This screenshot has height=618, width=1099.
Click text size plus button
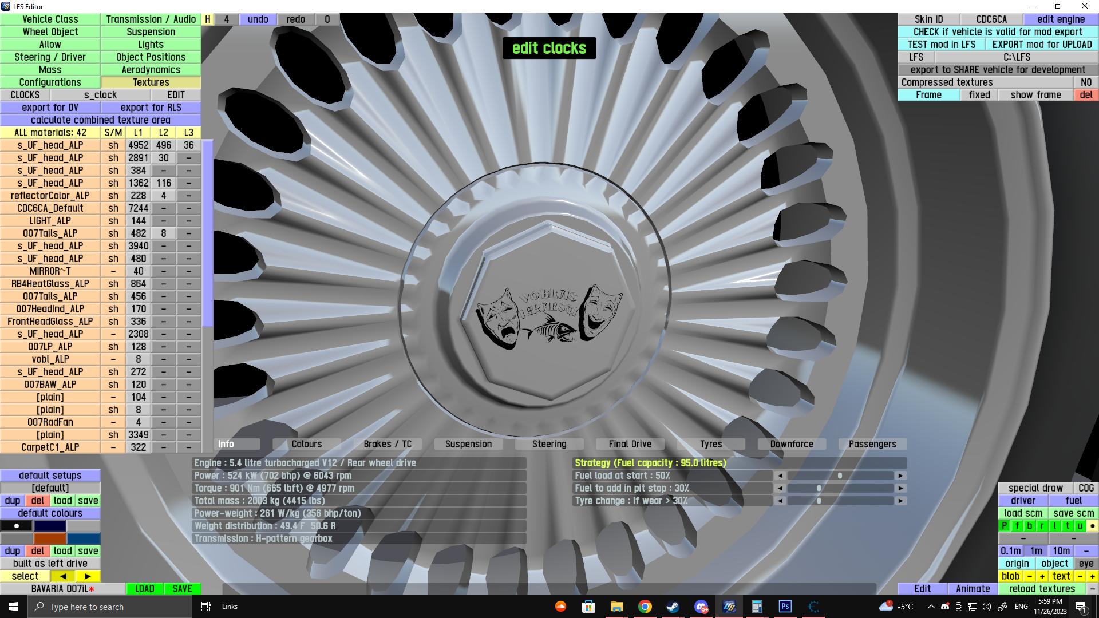[x=1092, y=576]
